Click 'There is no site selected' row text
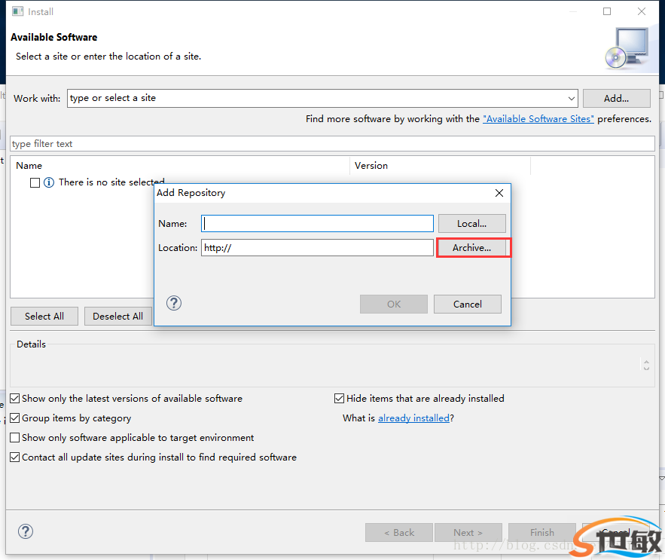 point(111,182)
